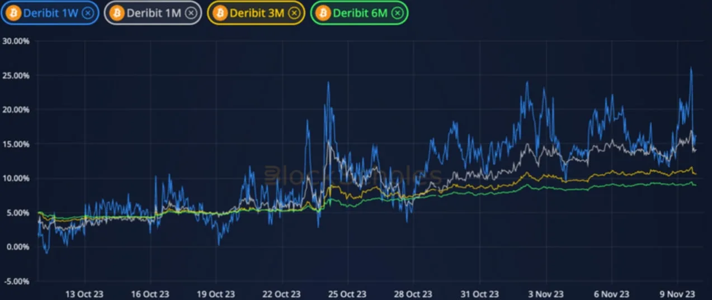
Task: Click the 30.00% y-axis label
Action: (x=16, y=41)
